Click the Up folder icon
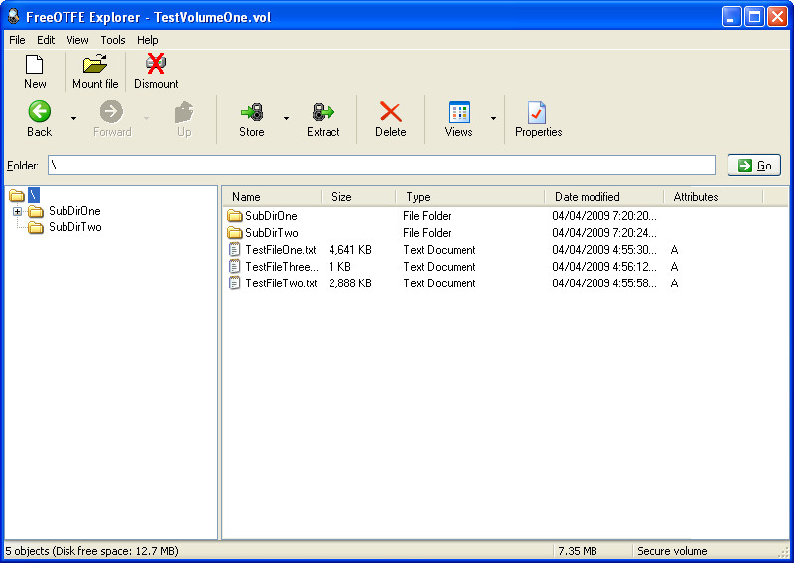Viewport: 794px width, 563px height. point(184,112)
